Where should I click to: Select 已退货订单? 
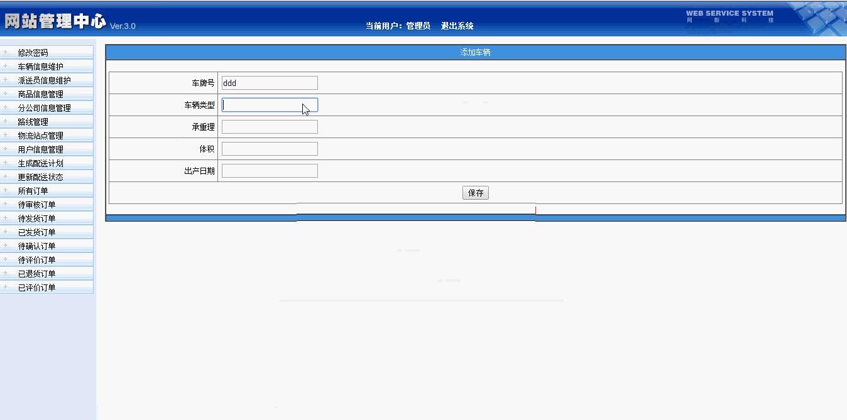point(36,274)
